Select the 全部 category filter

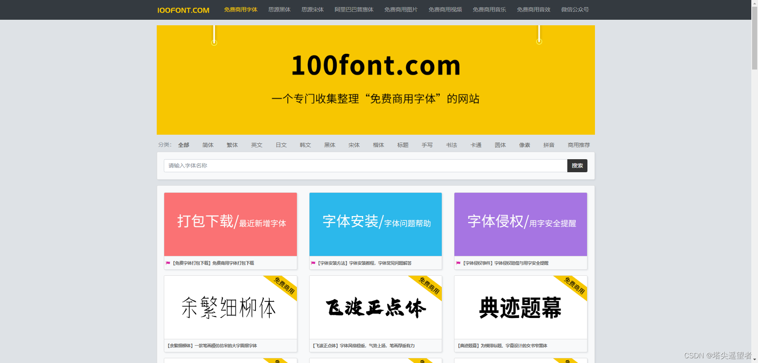[x=184, y=145]
